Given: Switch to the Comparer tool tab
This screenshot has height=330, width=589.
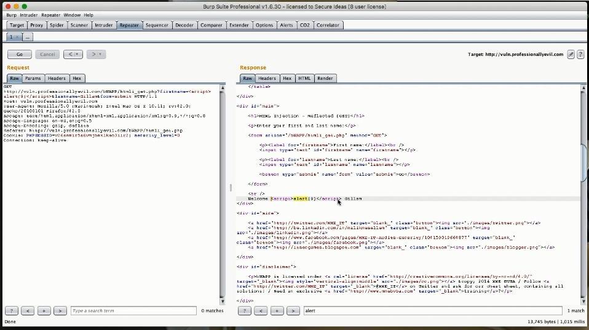Looking at the screenshot, I should (211, 25).
